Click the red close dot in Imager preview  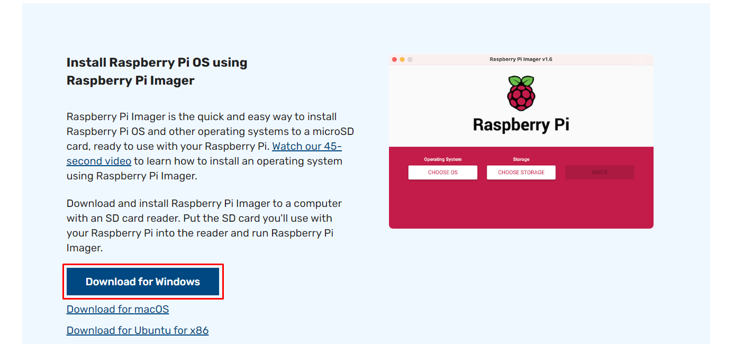(x=394, y=59)
